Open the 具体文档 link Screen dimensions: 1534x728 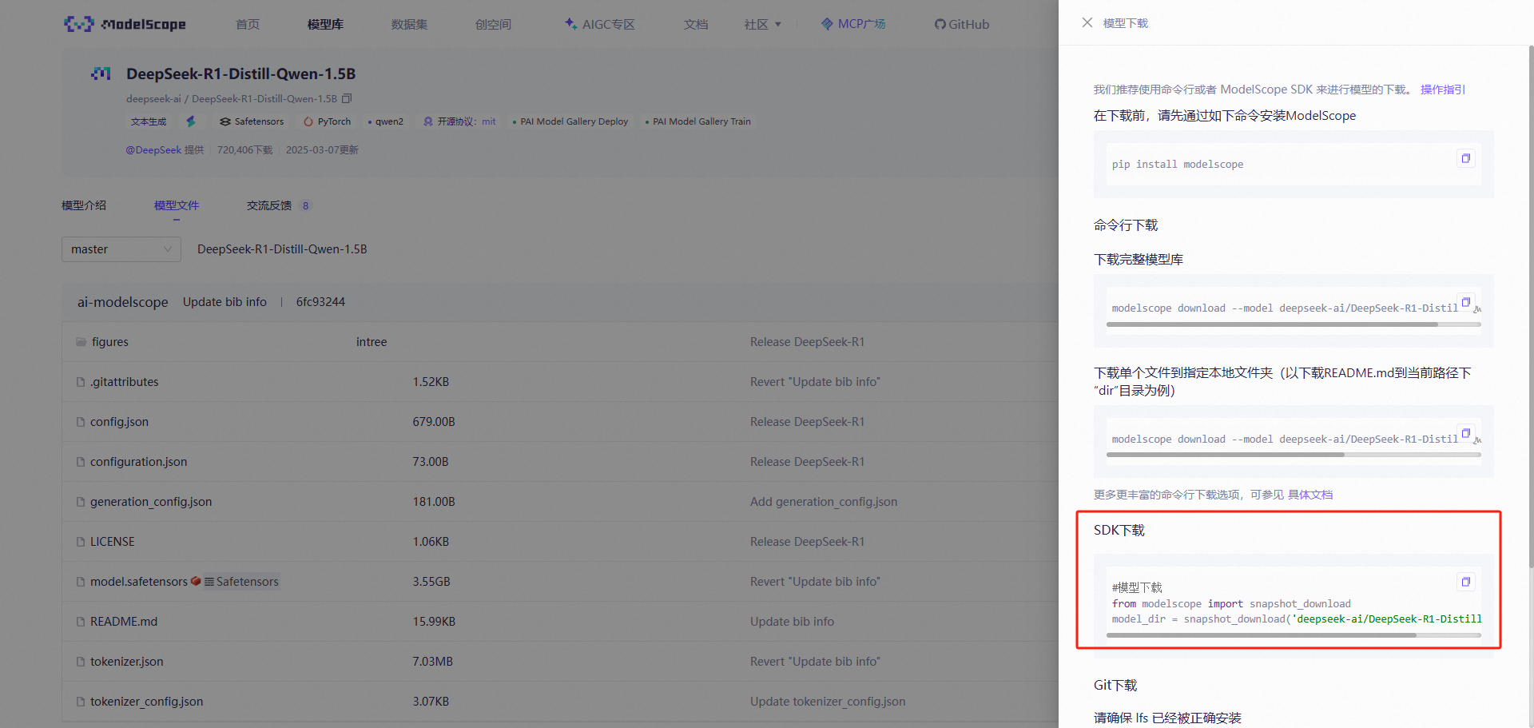[x=1310, y=495]
